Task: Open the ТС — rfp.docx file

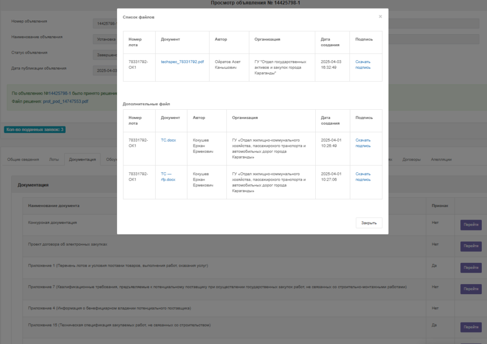Action: (168, 177)
